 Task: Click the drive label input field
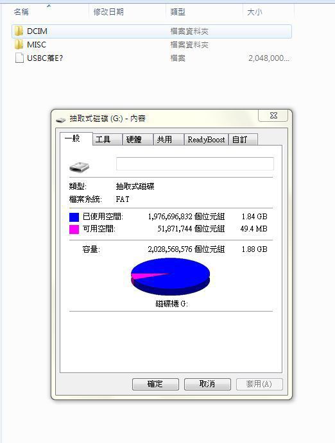(195, 164)
